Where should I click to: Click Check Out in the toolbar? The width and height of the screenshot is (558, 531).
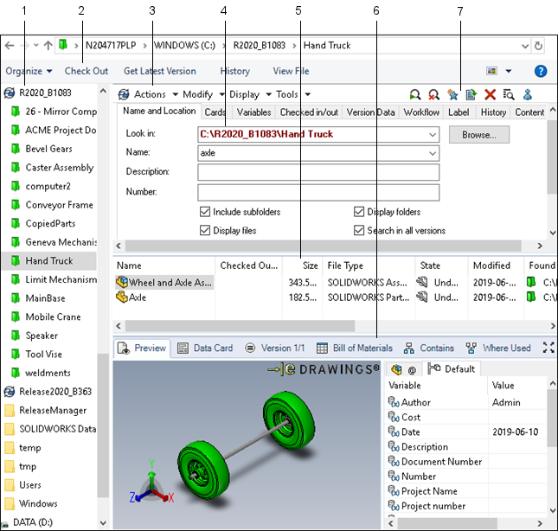(x=87, y=71)
